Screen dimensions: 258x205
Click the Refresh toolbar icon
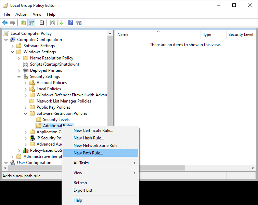coord(52,23)
